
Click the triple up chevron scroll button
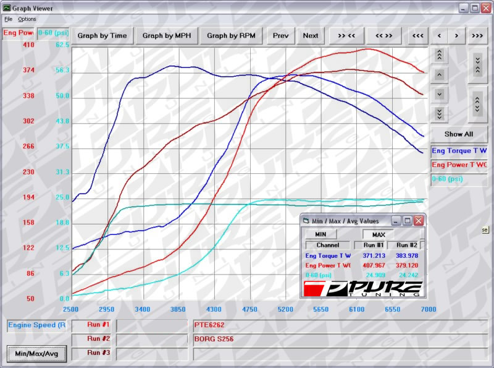439,55
